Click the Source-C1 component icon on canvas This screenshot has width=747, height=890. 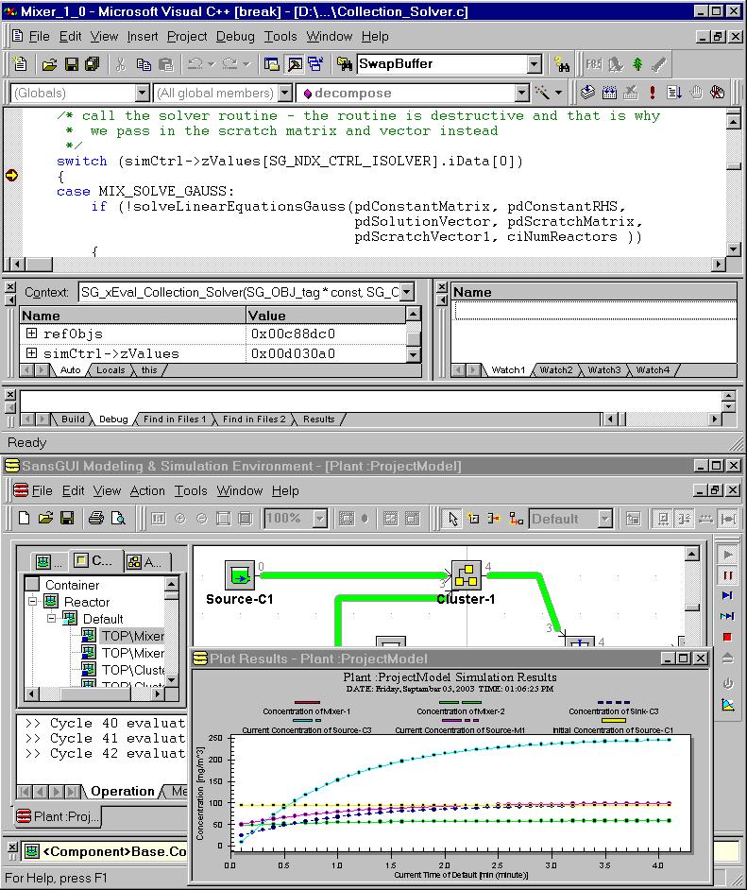tap(240, 574)
